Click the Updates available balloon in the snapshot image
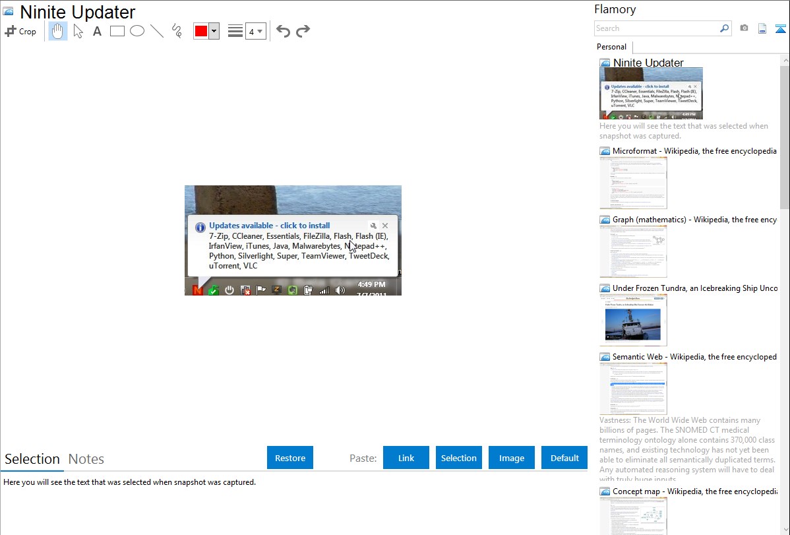The image size is (790, 535). point(293,246)
